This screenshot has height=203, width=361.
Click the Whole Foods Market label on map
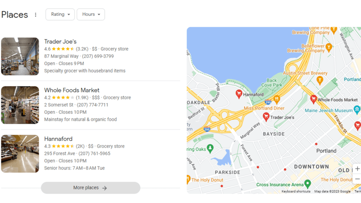pos(338,100)
